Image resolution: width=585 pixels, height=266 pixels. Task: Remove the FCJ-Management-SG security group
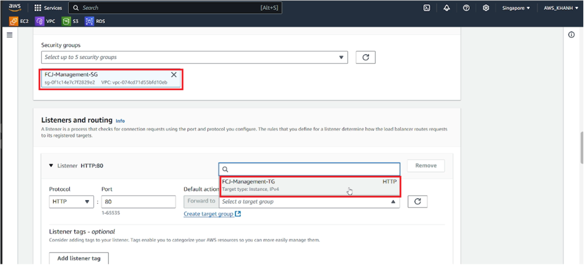tap(174, 75)
